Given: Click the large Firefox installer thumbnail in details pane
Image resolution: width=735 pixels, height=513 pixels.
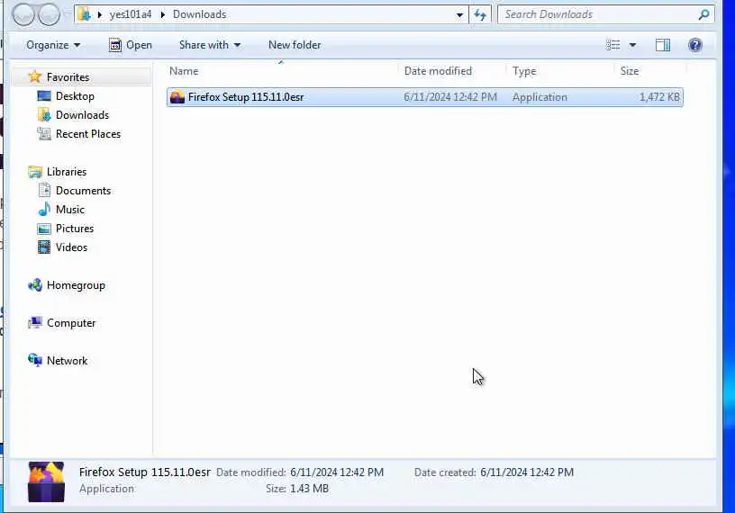Looking at the screenshot, I should (x=46, y=482).
